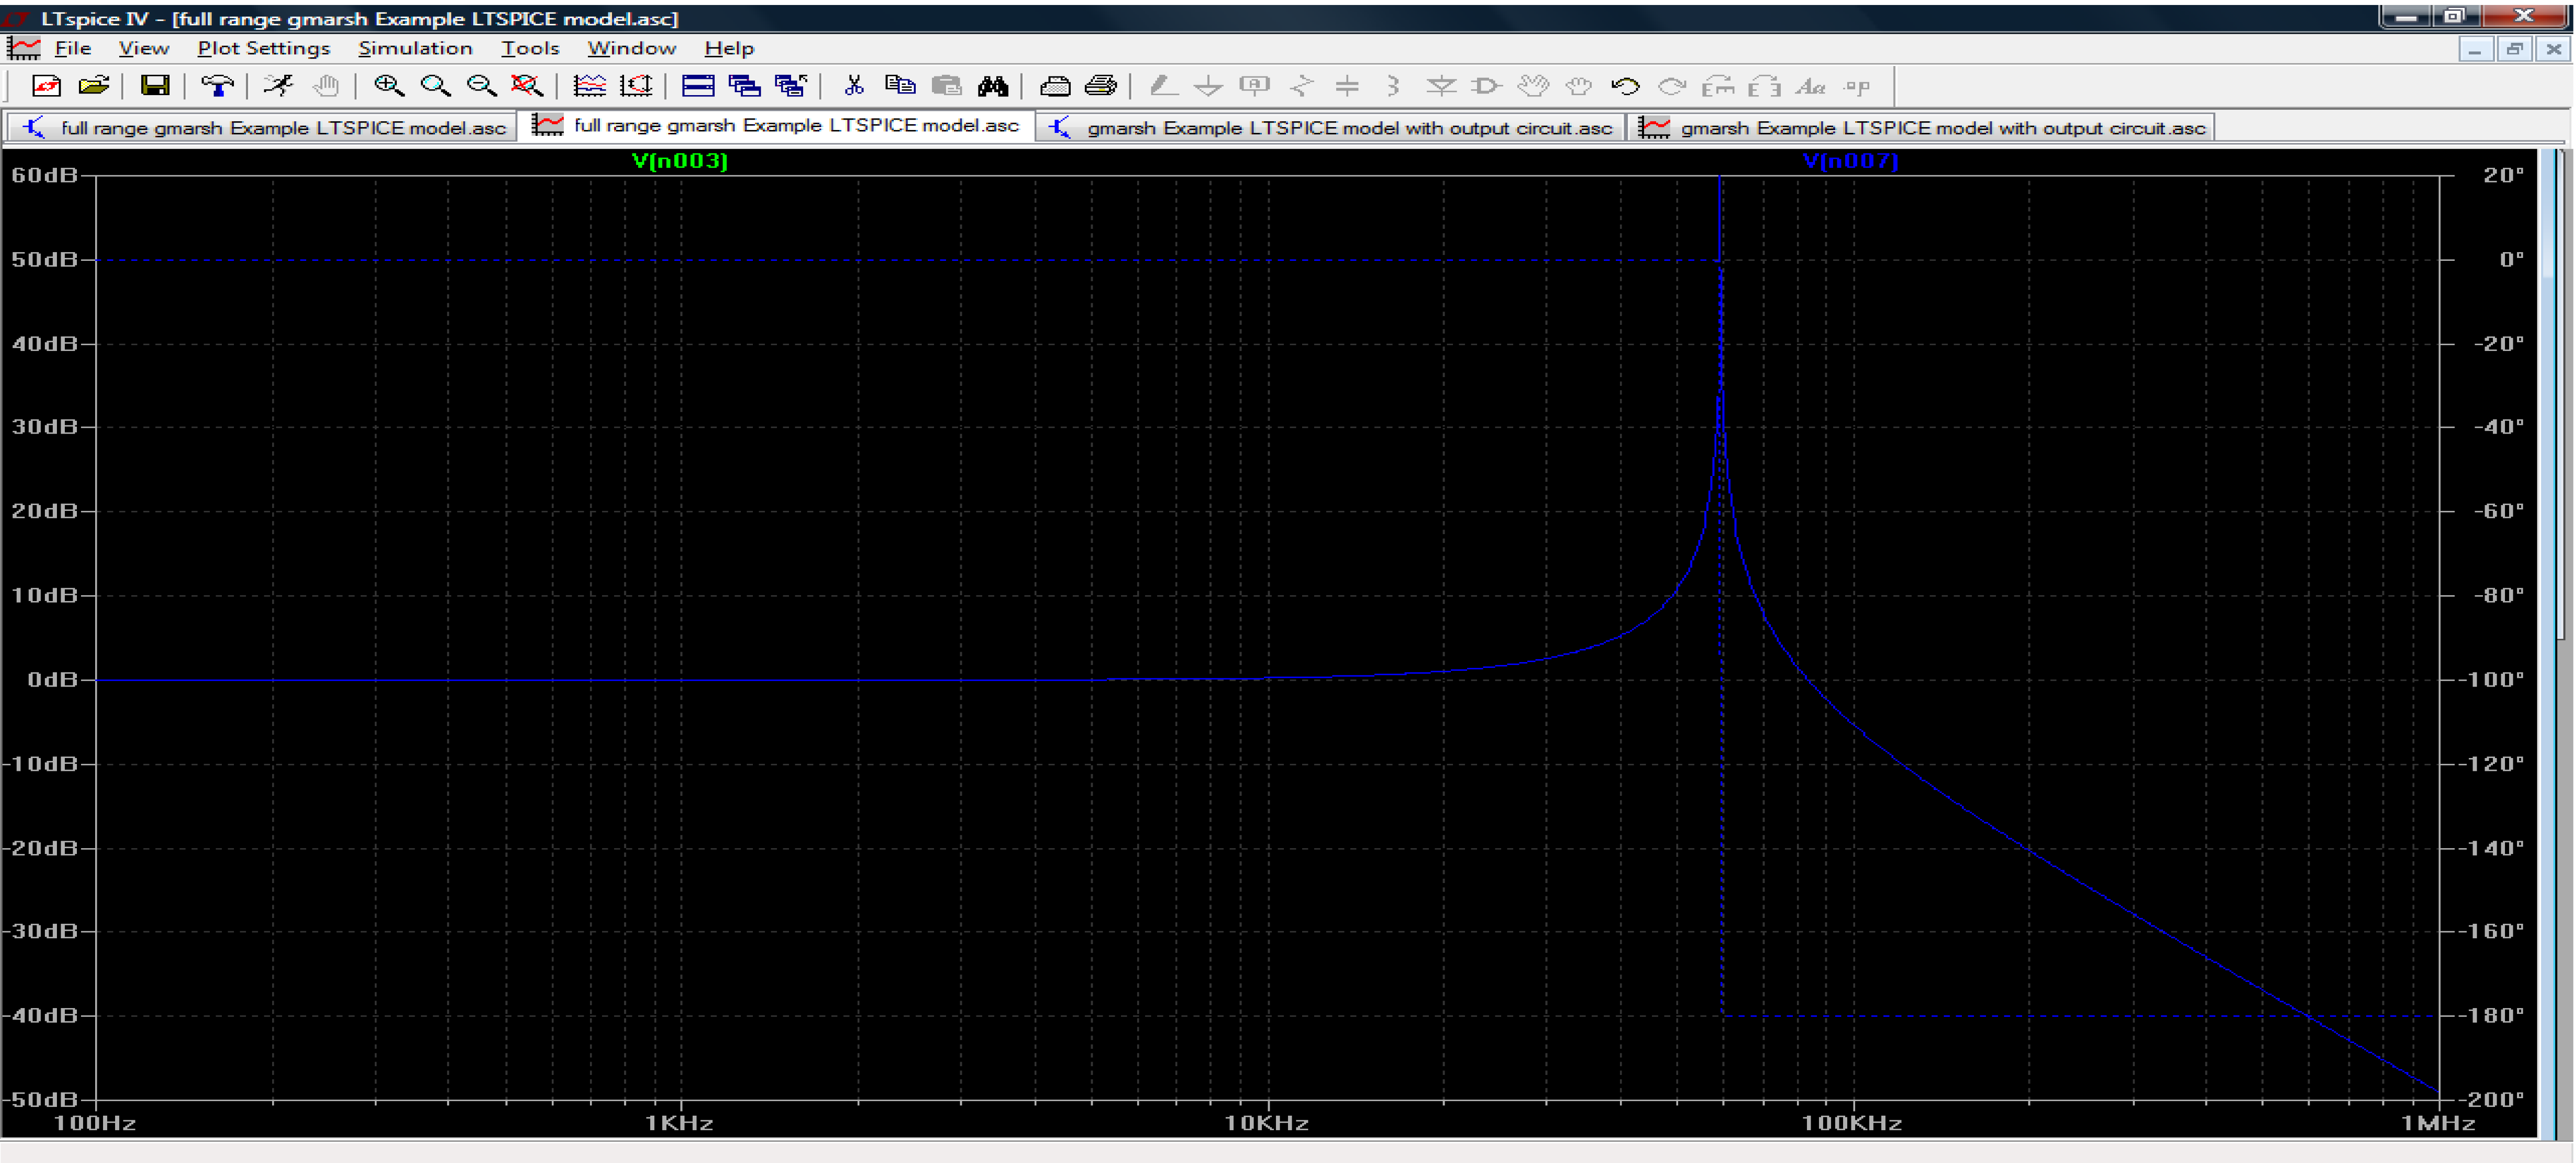Open the Tools menu
Screen dimensions: 2576x1163
coord(530,48)
